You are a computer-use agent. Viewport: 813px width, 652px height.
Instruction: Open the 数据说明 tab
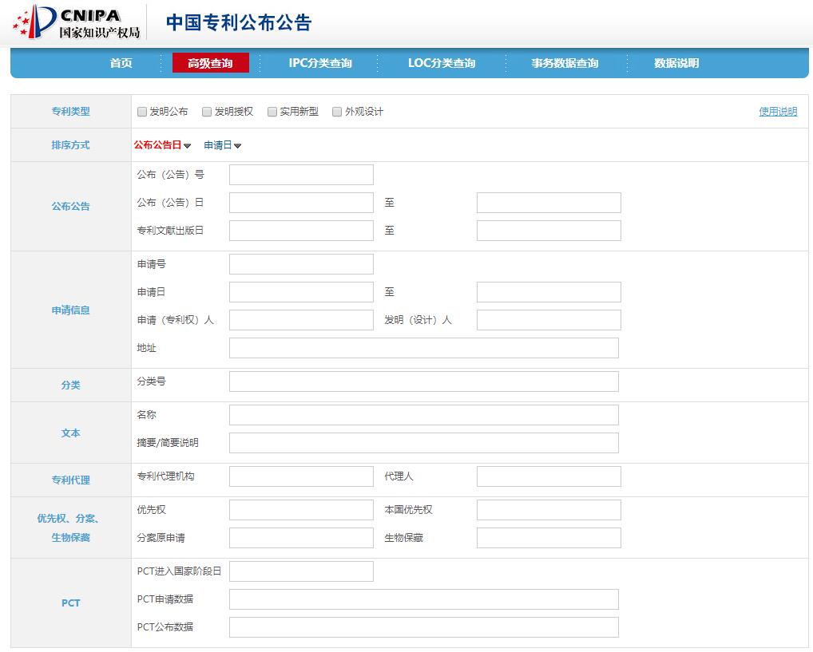tap(676, 63)
